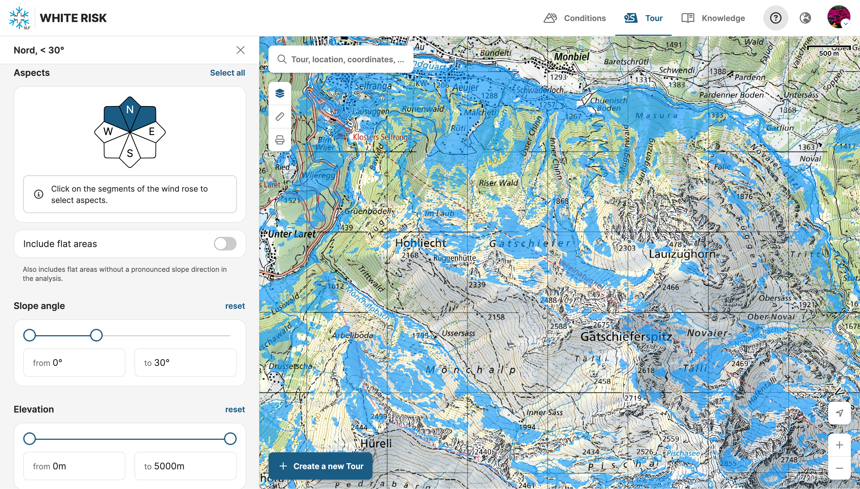Click Select all aspects link
The height and width of the screenshot is (489, 860).
[x=227, y=72]
